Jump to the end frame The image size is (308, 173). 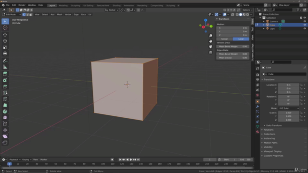pos(138,160)
